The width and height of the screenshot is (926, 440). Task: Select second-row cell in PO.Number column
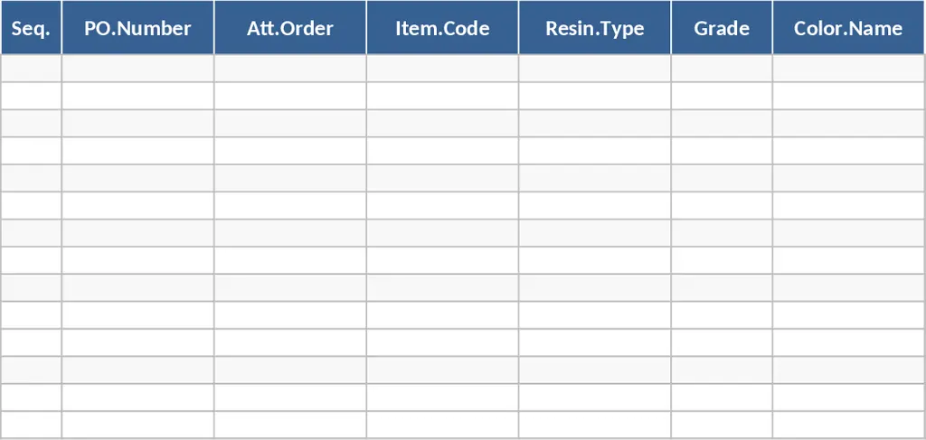pyautogui.click(x=137, y=96)
